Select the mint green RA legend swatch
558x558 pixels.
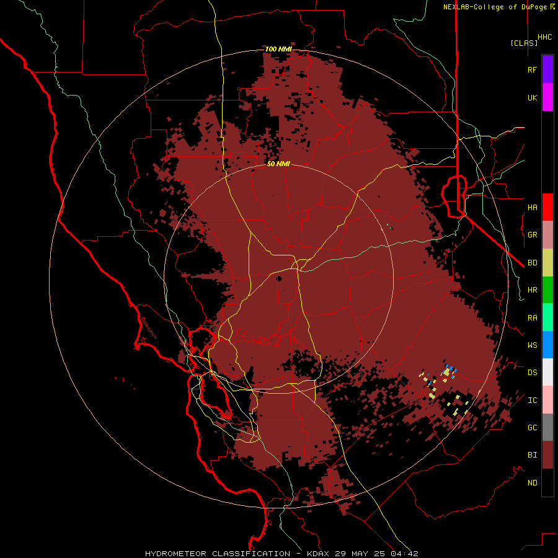(547, 317)
